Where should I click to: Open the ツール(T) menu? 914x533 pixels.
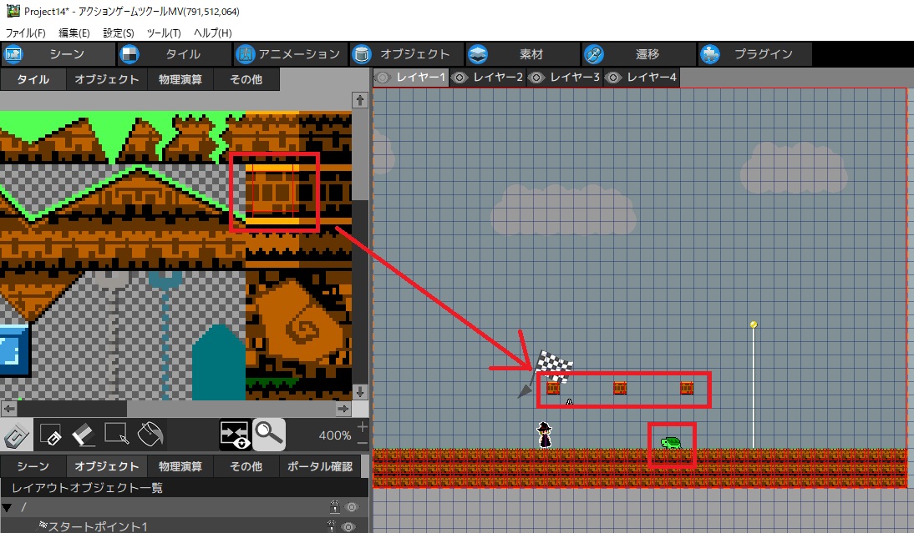coord(164,33)
